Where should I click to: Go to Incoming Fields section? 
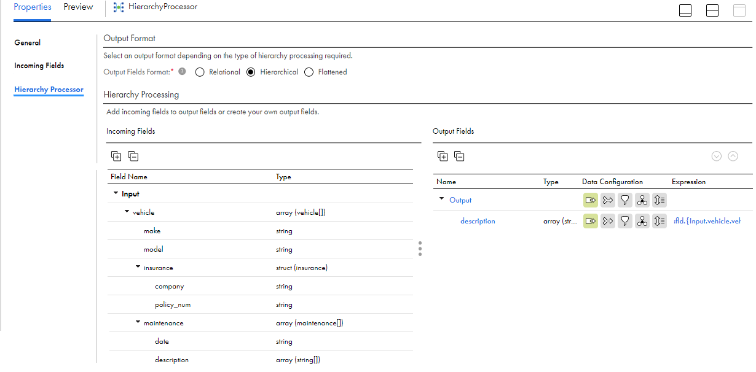click(x=39, y=66)
